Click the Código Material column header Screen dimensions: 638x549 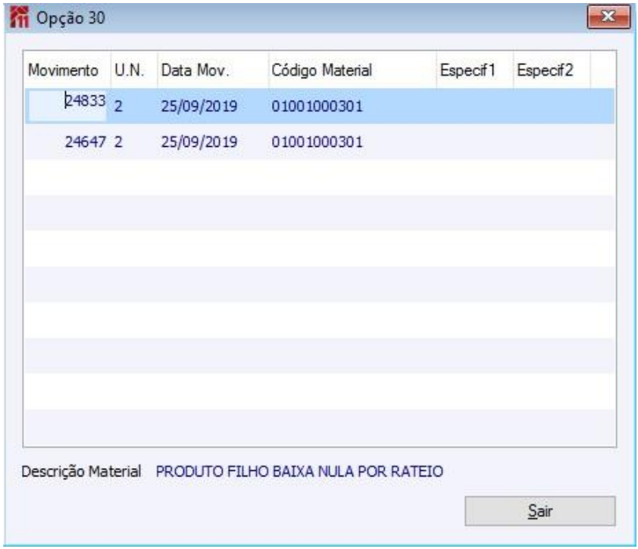352,70
